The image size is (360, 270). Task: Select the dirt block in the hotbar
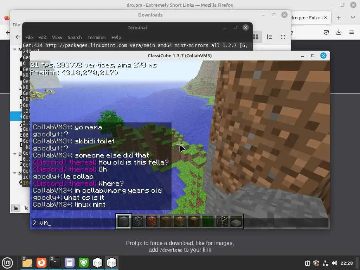166,221
